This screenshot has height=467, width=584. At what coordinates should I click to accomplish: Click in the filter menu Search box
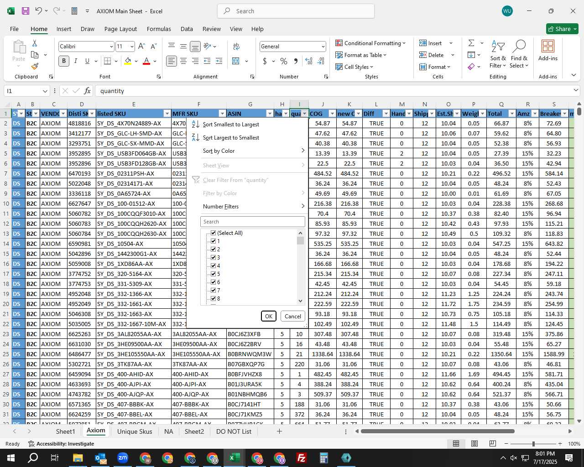coord(253,222)
